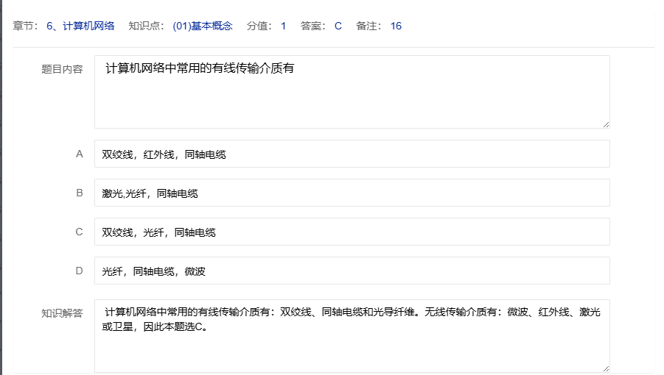Click the C option label
Image resolution: width=664 pixels, height=375 pixels.
(x=80, y=232)
